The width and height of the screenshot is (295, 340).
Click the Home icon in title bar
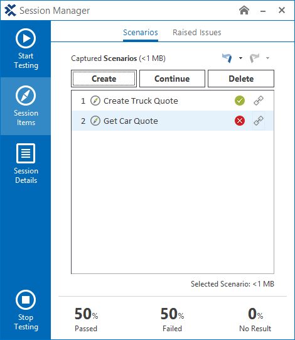(x=244, y=10)
